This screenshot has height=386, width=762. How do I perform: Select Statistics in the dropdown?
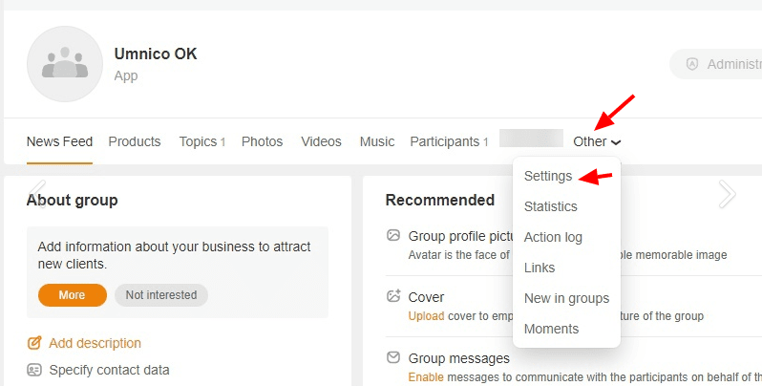pos(550,206)
